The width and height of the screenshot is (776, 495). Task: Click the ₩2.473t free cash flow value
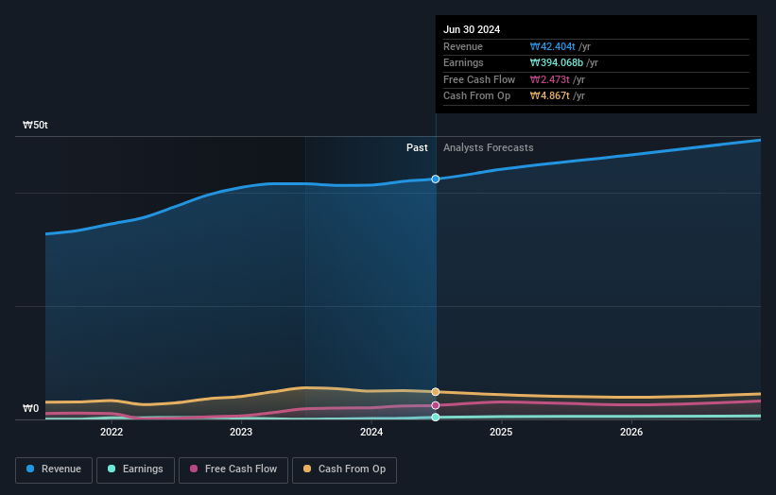point(550,79)
